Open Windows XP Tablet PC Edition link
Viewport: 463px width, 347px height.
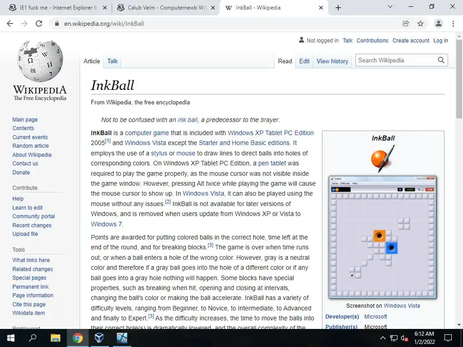coord(270,133)
